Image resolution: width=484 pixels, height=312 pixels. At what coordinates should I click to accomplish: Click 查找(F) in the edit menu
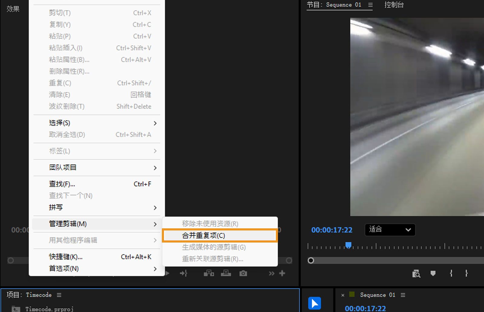[x=62, y=184]
